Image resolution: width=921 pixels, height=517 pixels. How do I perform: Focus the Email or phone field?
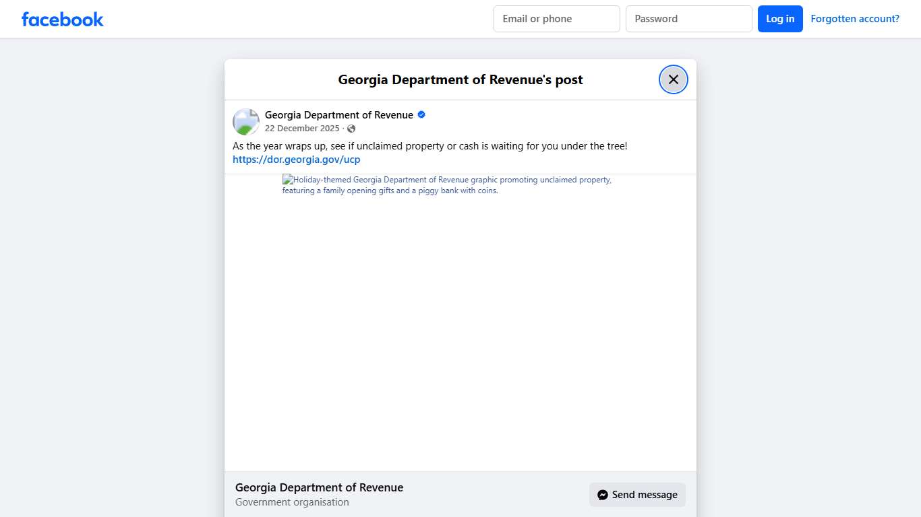pos(556,19)
